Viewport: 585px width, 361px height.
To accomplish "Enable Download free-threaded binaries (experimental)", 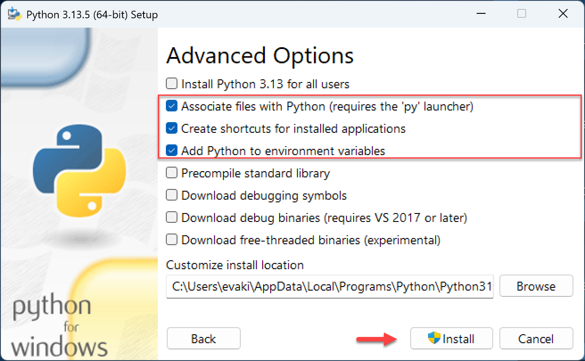I will coord(172,240).
